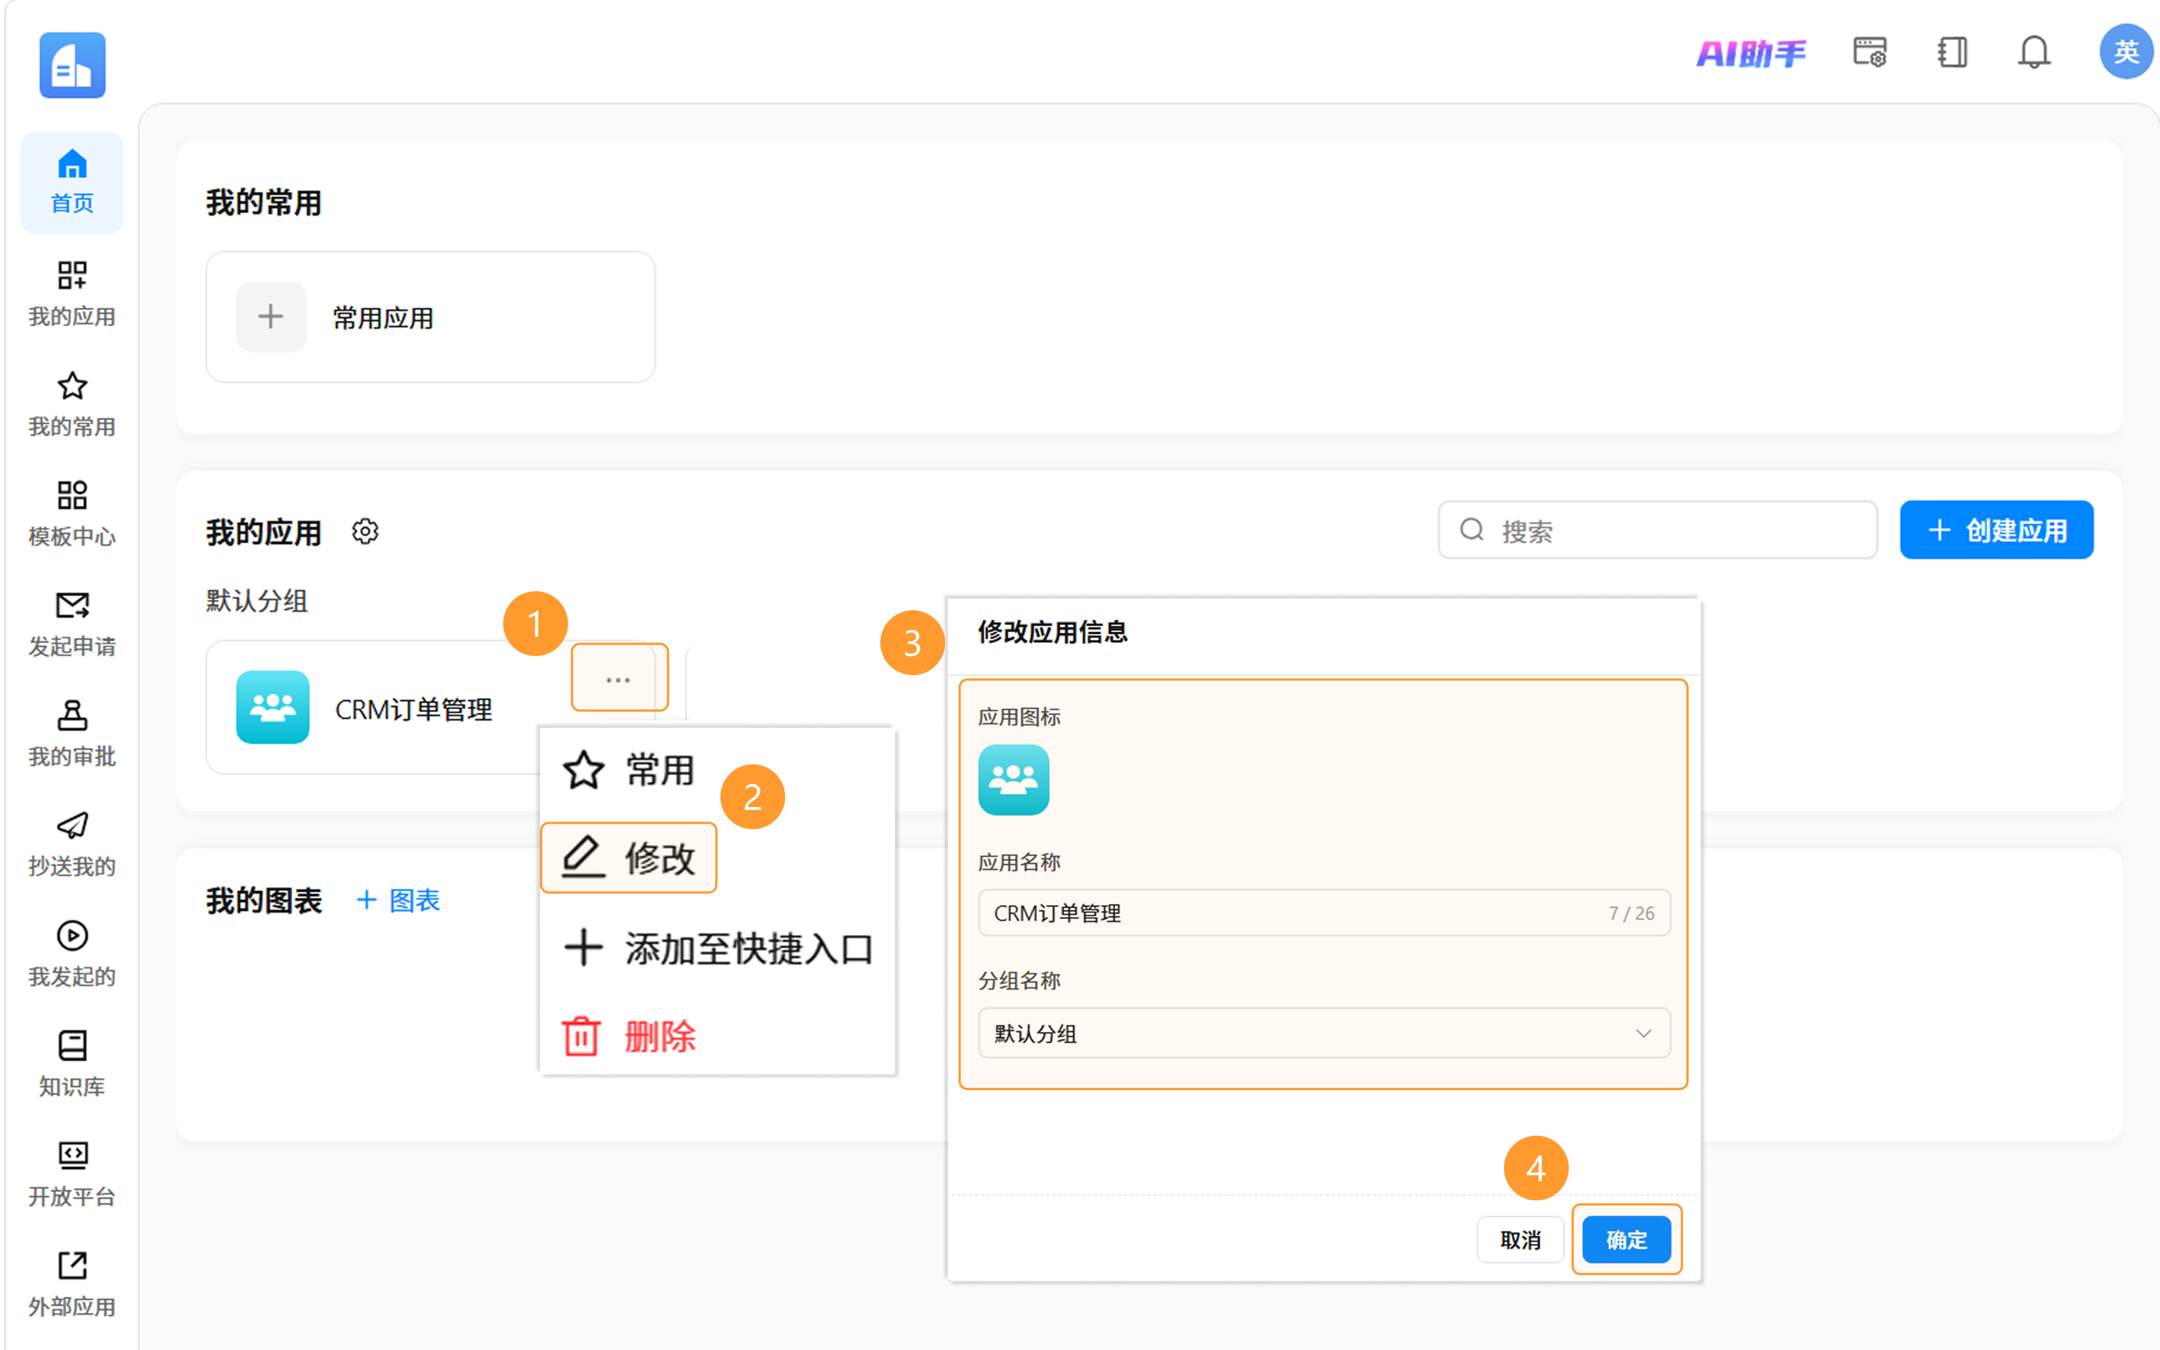Open 抄送我的 in the sidebar

pos(73,843)
